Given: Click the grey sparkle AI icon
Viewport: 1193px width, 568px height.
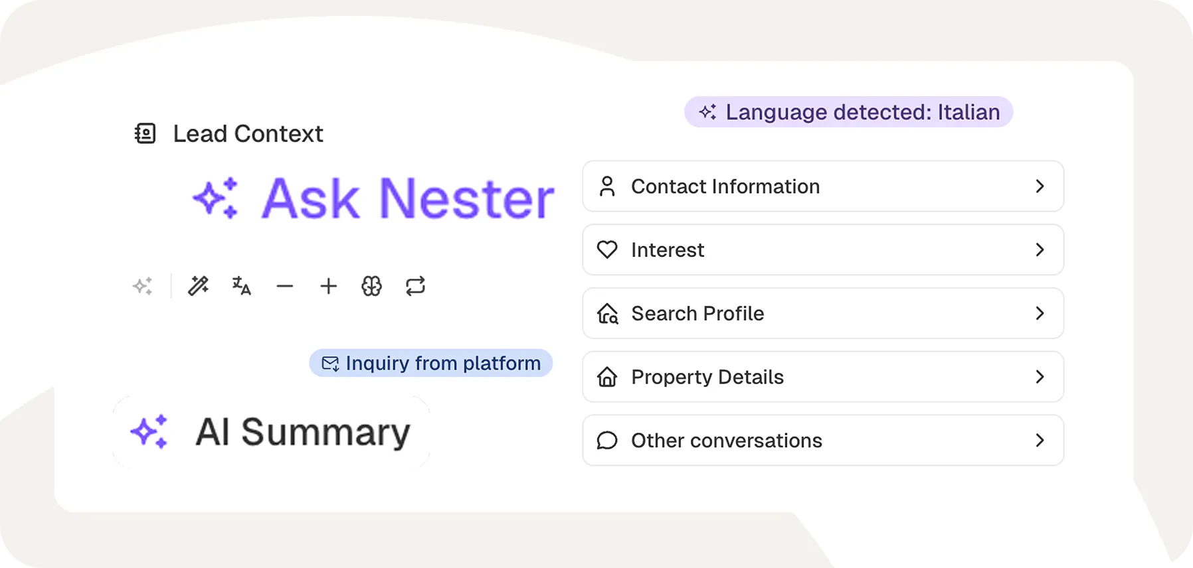Looking at the screenshot, I should 142,286.
